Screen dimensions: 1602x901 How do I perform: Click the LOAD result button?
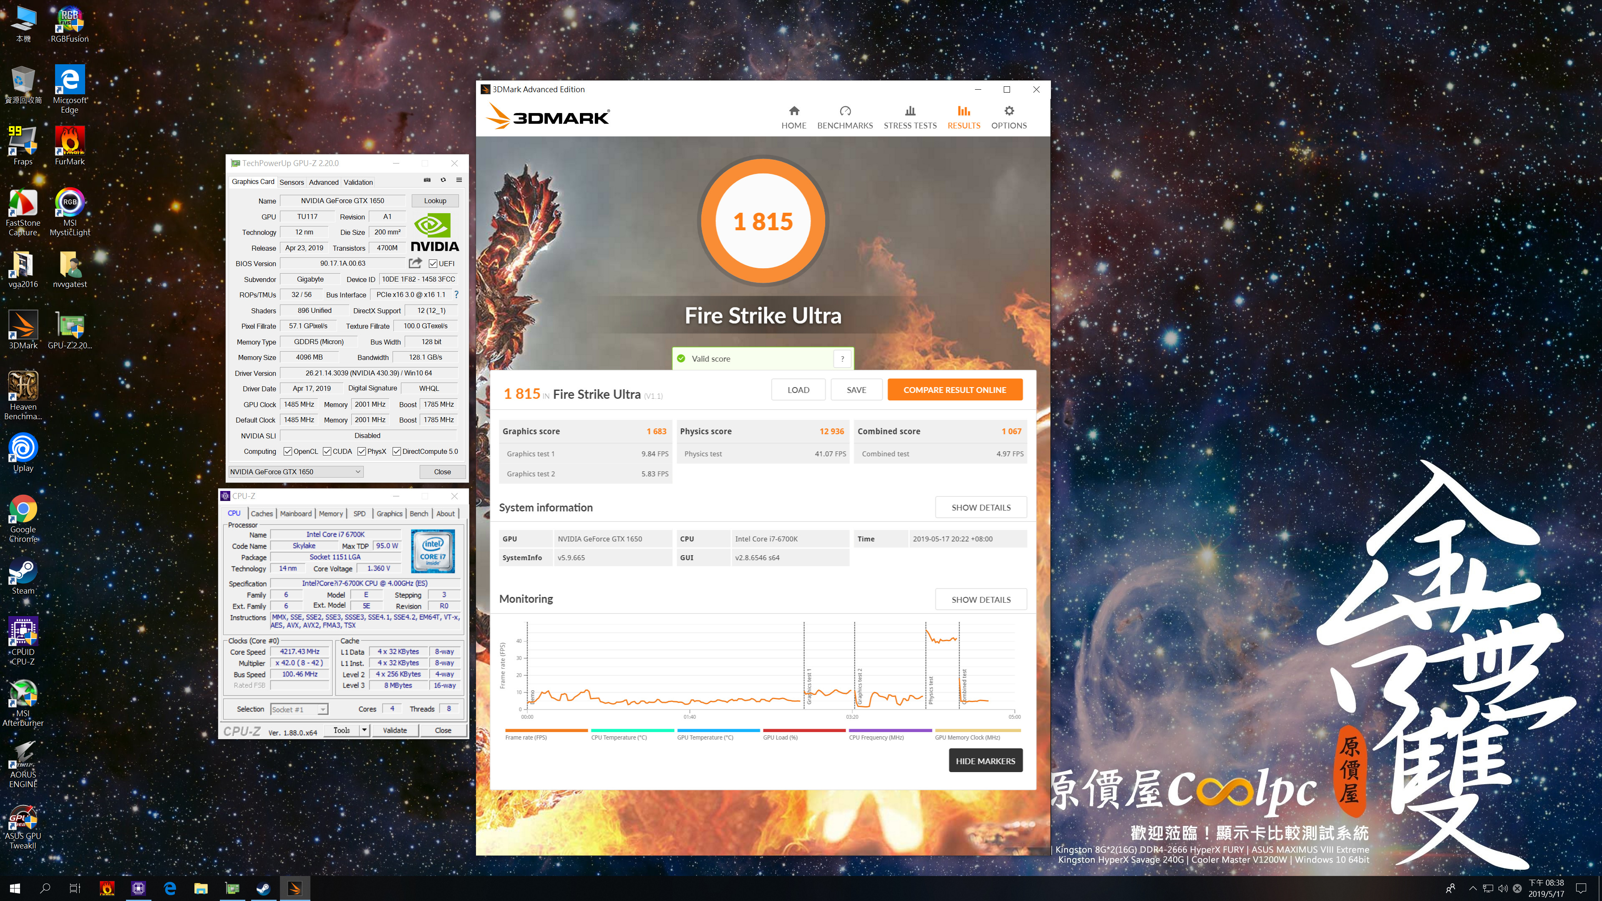(798, 390)
